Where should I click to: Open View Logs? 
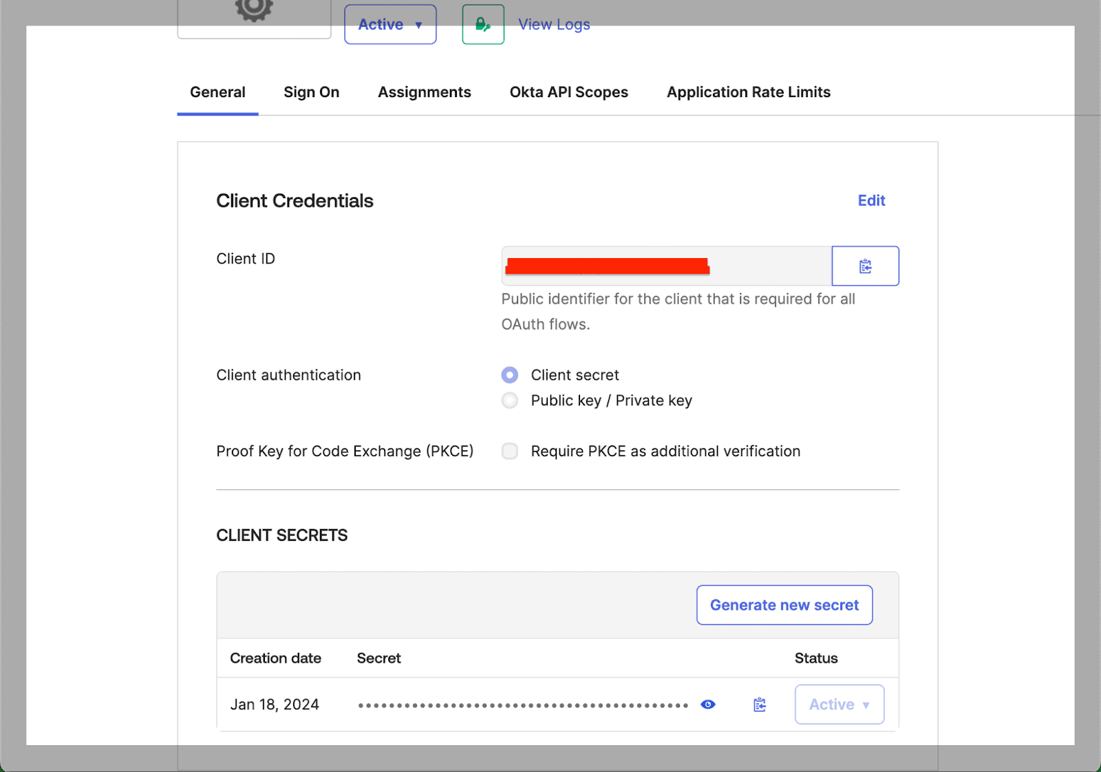tap(554, 23)
